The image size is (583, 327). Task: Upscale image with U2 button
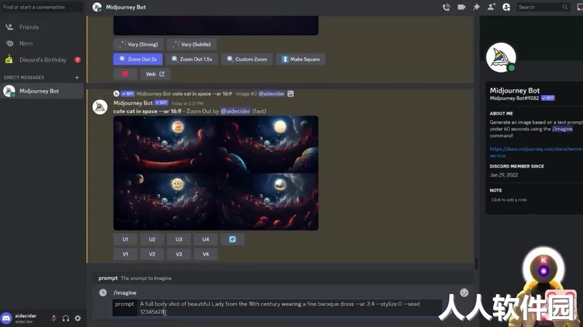tap(152, 240)
